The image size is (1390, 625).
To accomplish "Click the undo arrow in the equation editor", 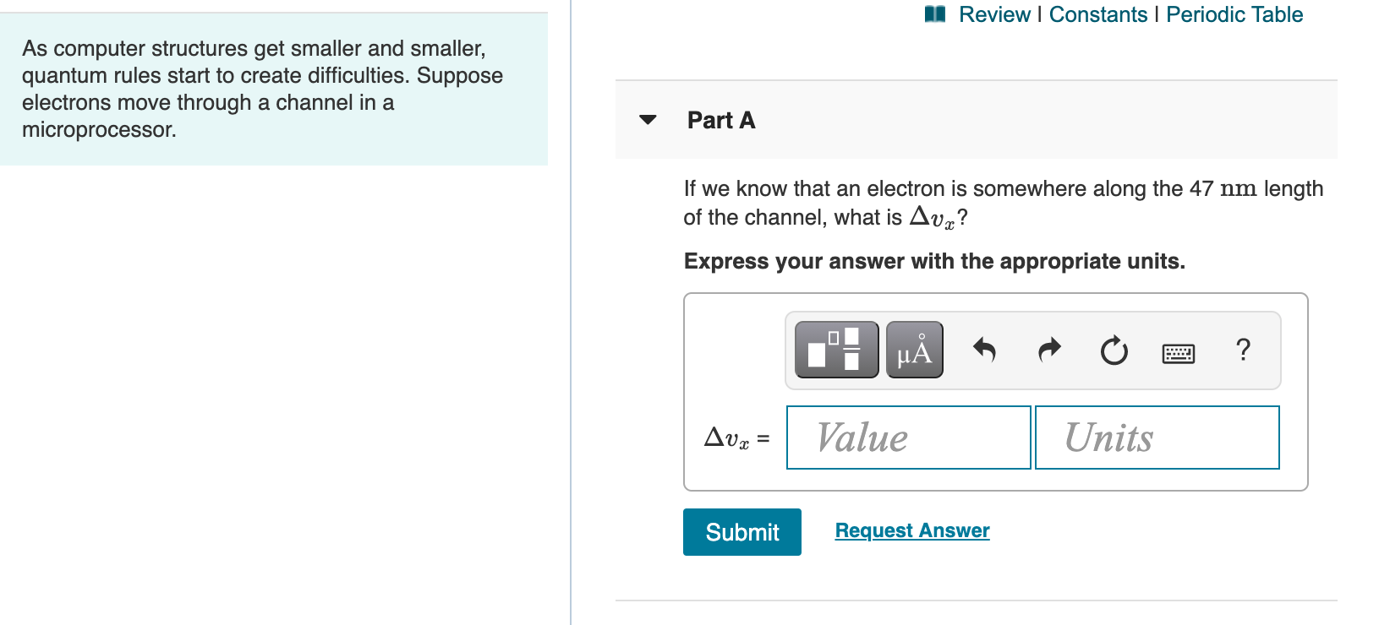I will pyautogui.click(x=984, y=350).
